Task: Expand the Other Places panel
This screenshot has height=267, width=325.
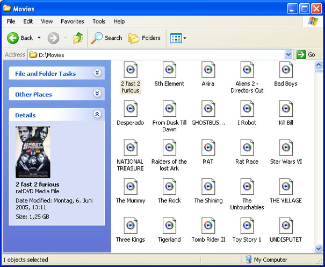Action: (x=97, y=94)
